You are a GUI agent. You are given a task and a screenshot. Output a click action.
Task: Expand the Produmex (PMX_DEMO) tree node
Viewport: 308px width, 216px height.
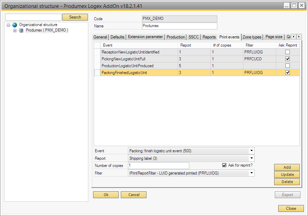(15, 31)
